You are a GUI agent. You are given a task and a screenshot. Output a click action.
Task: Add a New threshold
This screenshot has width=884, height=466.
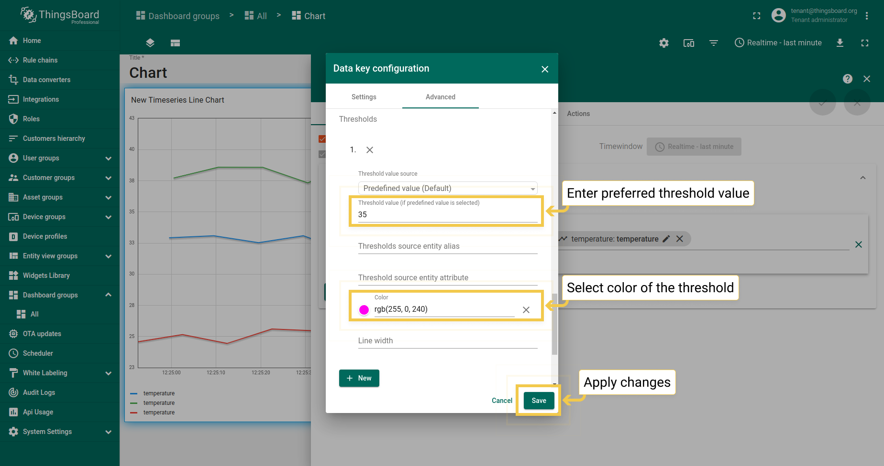(x=359, y=378)
